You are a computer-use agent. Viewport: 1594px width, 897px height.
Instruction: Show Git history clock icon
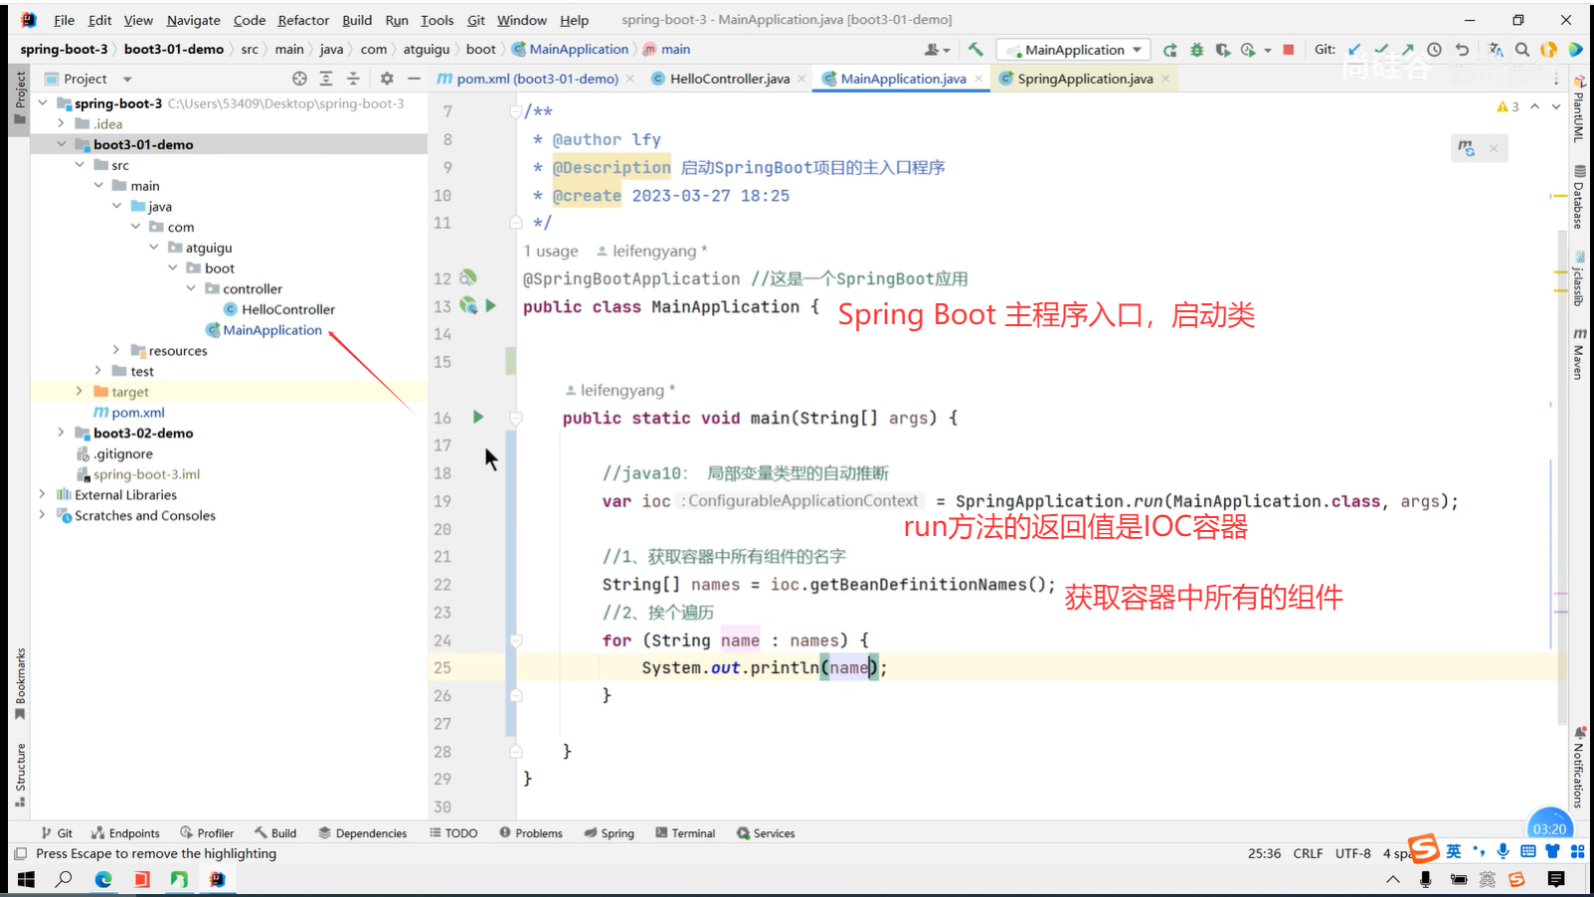(1434, 50)
